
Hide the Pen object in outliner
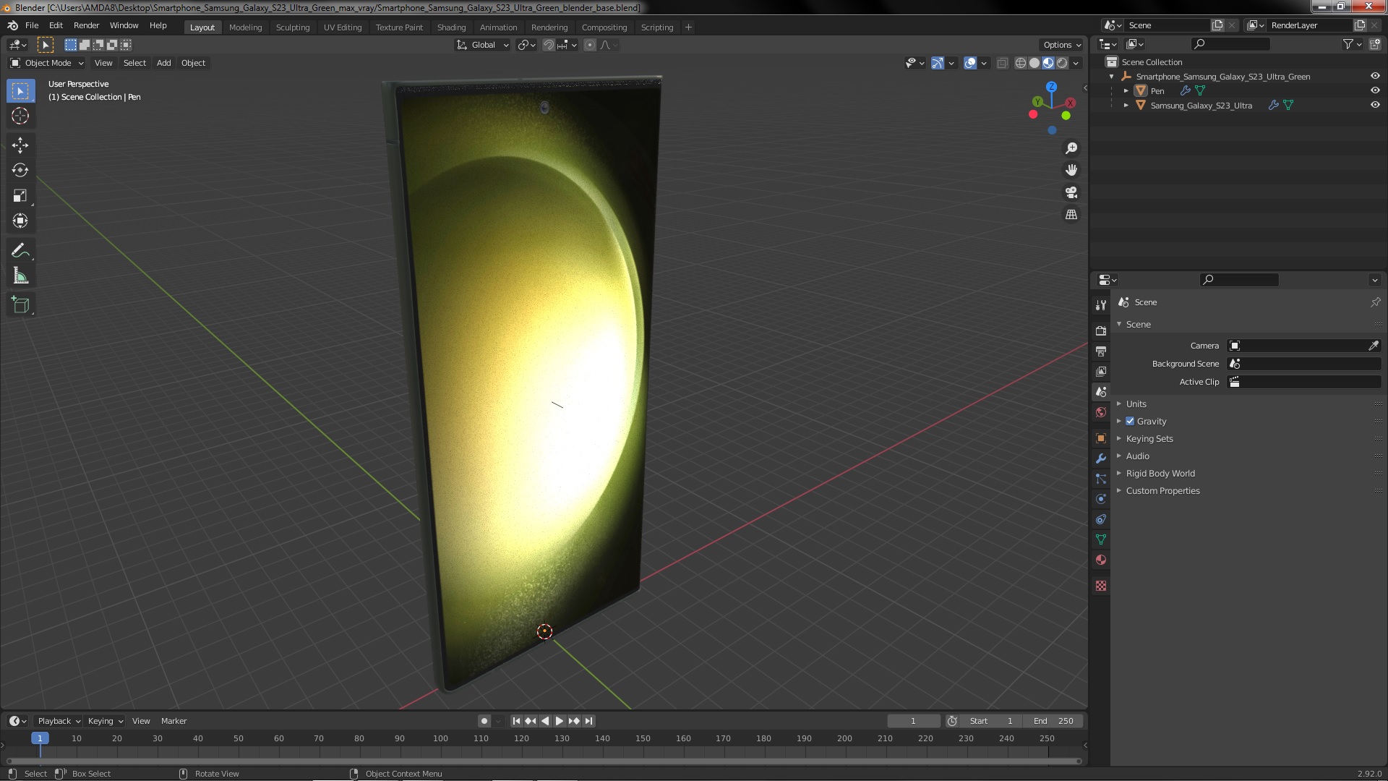point(1374,90)
